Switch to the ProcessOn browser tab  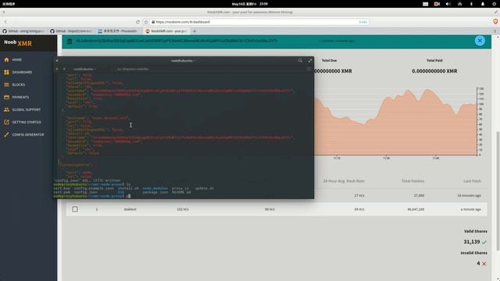(x=118, y=31)
